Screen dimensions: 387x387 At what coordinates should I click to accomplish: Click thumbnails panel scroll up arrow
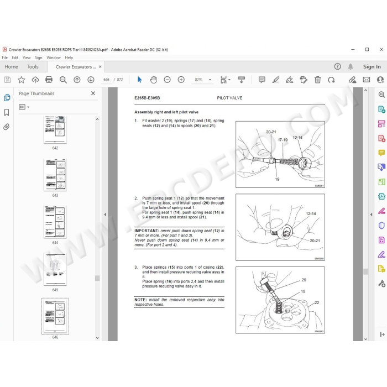[x=97, y=119]
